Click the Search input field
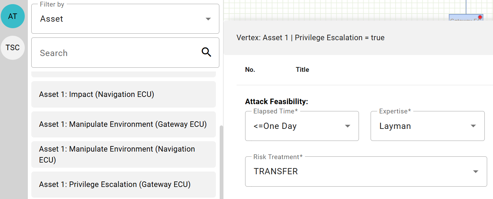The width and height of the screenshot is (493, 199). (x=103, y=53)
